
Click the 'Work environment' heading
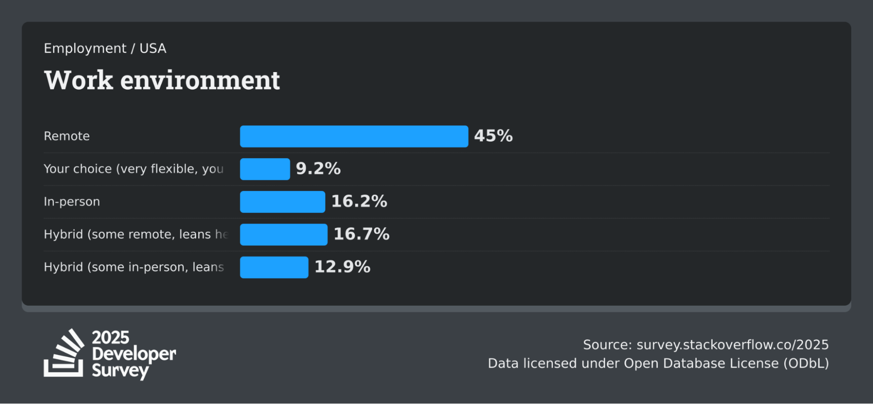click(162, 80)
